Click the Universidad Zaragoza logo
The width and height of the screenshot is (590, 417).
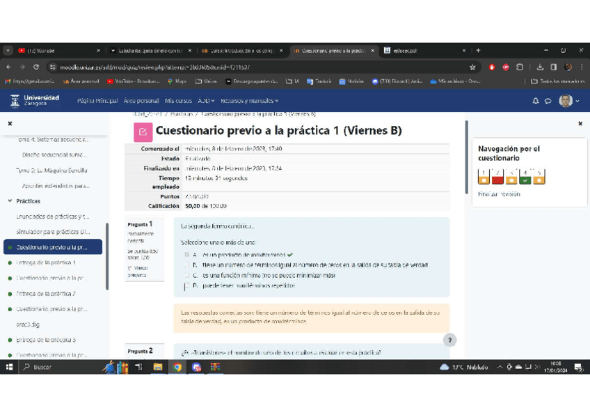(x=34, y=100)
